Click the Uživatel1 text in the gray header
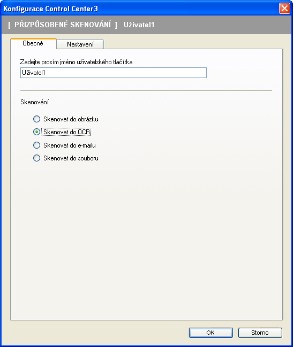Screen dimensions: 294x347 pyautogui.click(x=139, y=25)
